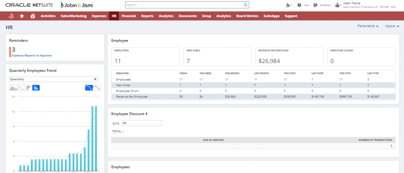
Task: Open the Feedback speech bubble icon
Action: coord(315,5)
